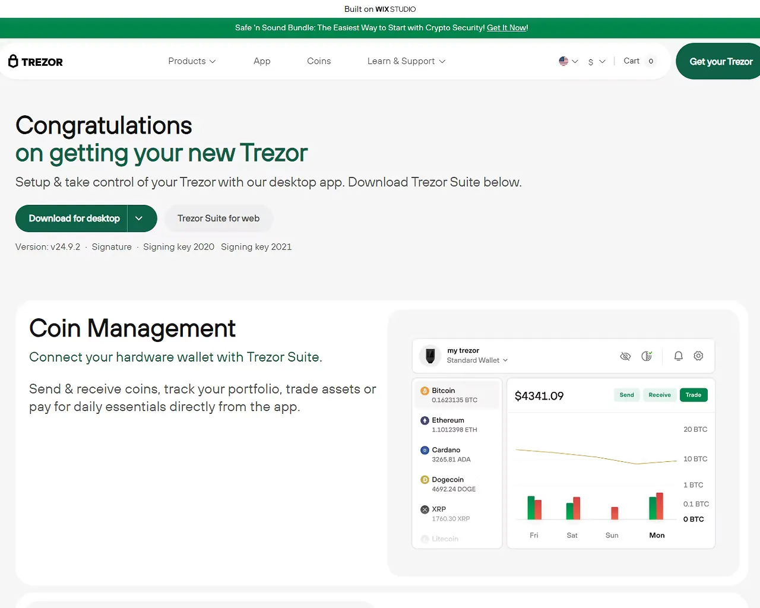Expand the currency selector chevron
Viewport: 760px width, 608px height.
[602, 61]
